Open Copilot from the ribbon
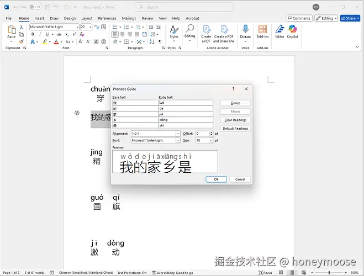 [x=293, y=31]
